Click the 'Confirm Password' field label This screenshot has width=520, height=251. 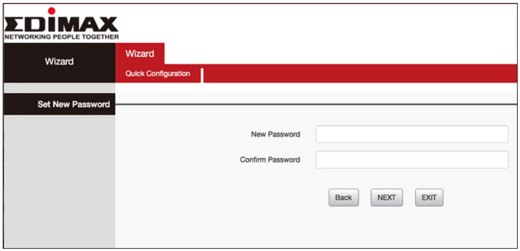(x=270, y=160)
